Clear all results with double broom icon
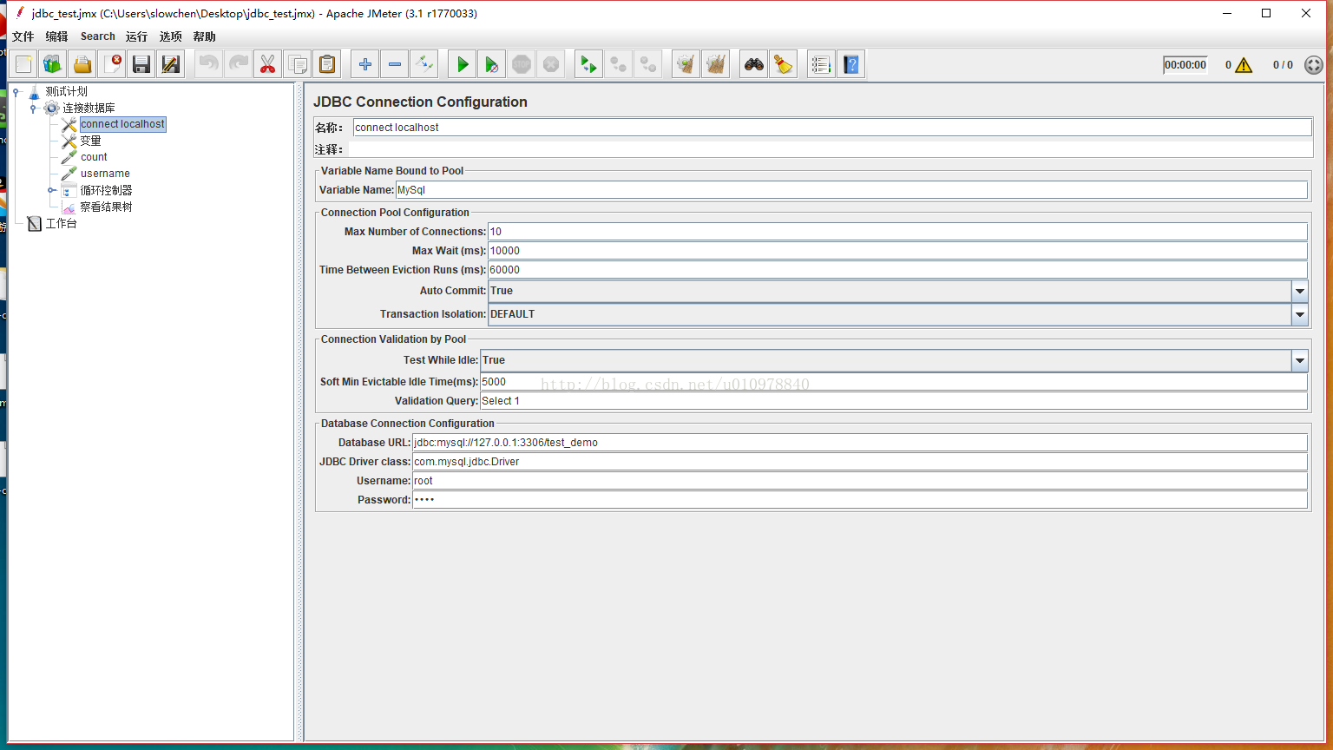 tap(715, 64)
